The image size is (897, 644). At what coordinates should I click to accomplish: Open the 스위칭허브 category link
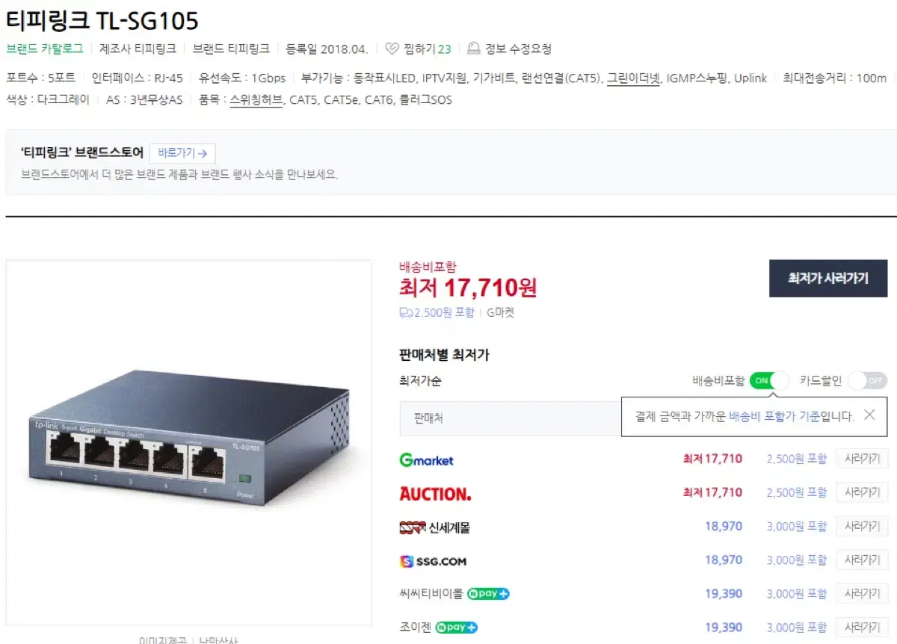[256, 100]
